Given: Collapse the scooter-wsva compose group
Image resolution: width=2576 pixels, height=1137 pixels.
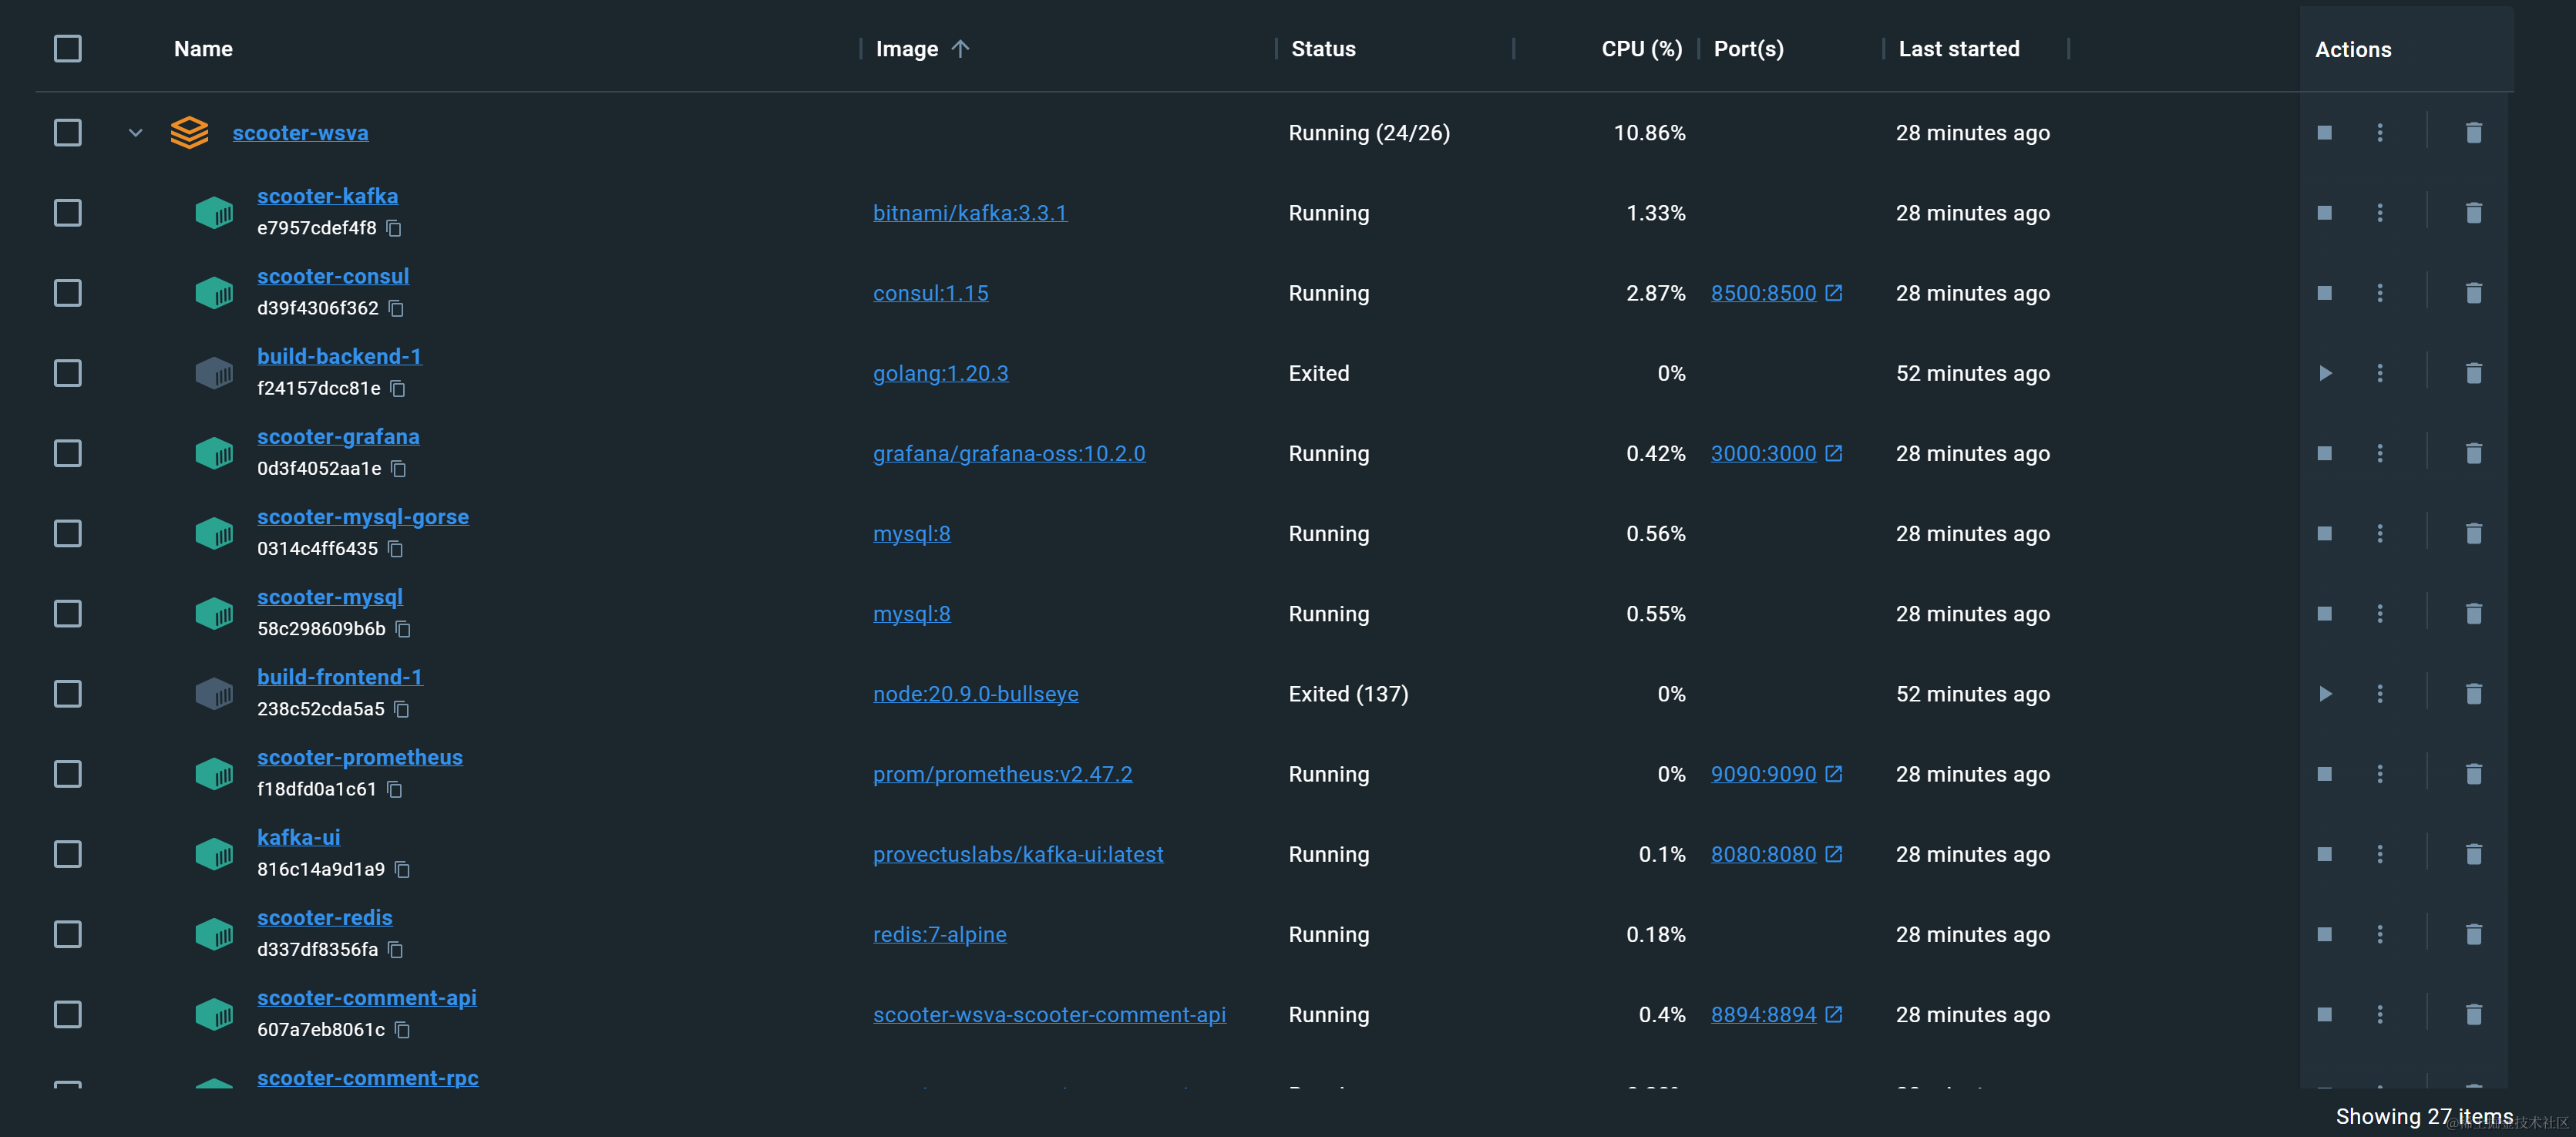Looking at the screenshot, I should coord(135,133).
